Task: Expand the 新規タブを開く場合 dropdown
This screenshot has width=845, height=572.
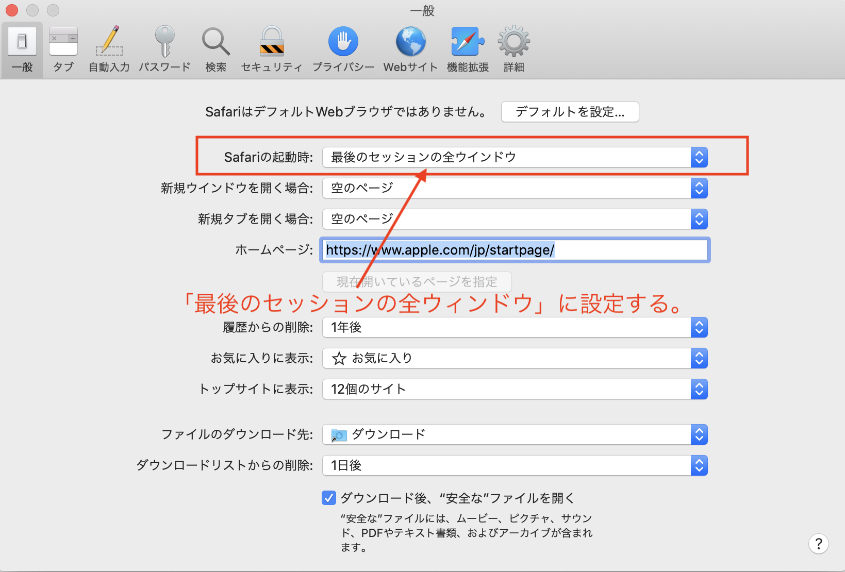Action: coord(515,219)
